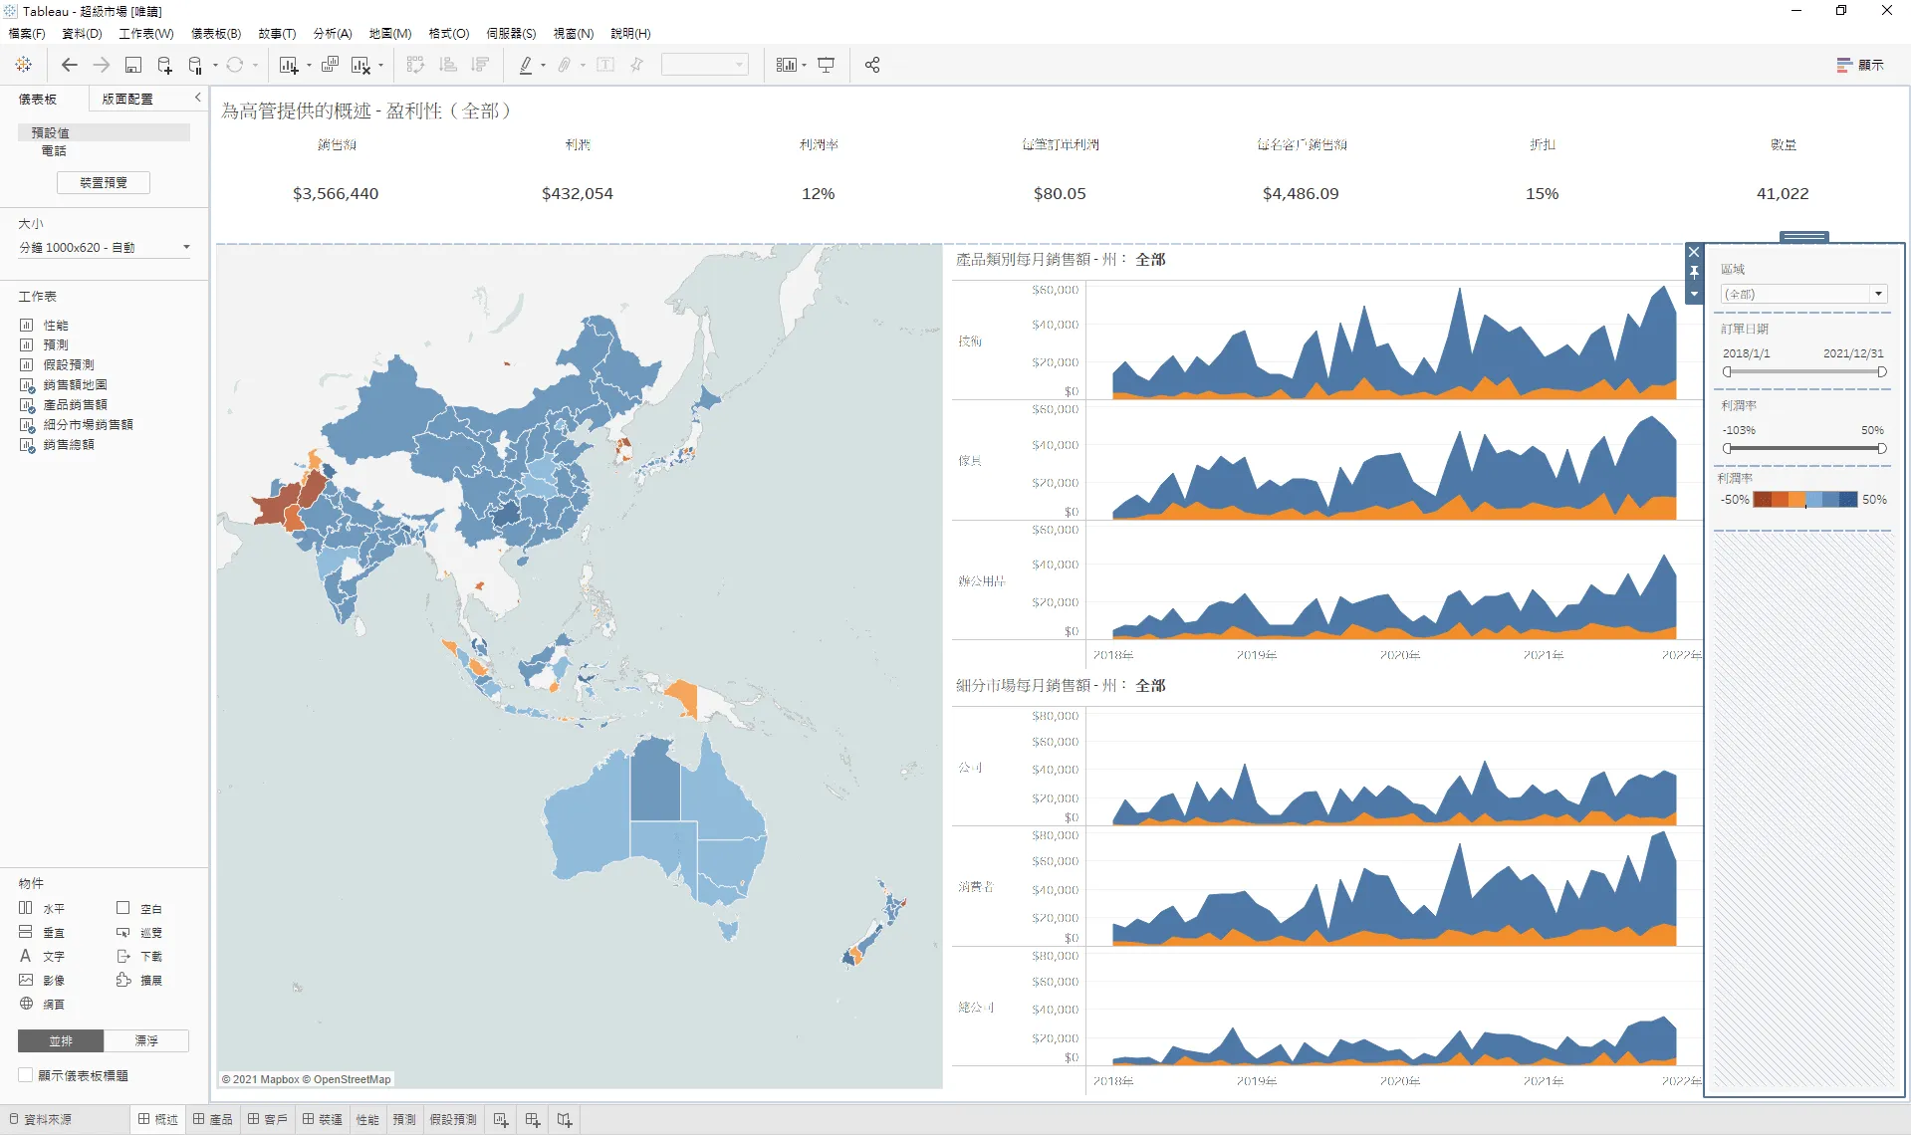This screenshot has width=1911, height=1135.
Task: Click the Save icon in toolbar
Action: coord(133,65)
